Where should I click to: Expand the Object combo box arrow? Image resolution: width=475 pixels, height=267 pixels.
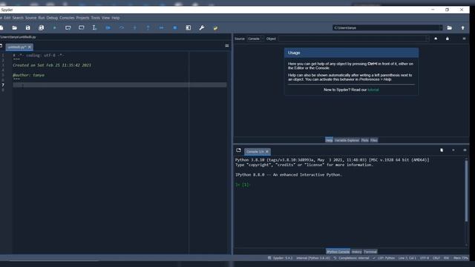pyautogui.click(x=427, y=39)
